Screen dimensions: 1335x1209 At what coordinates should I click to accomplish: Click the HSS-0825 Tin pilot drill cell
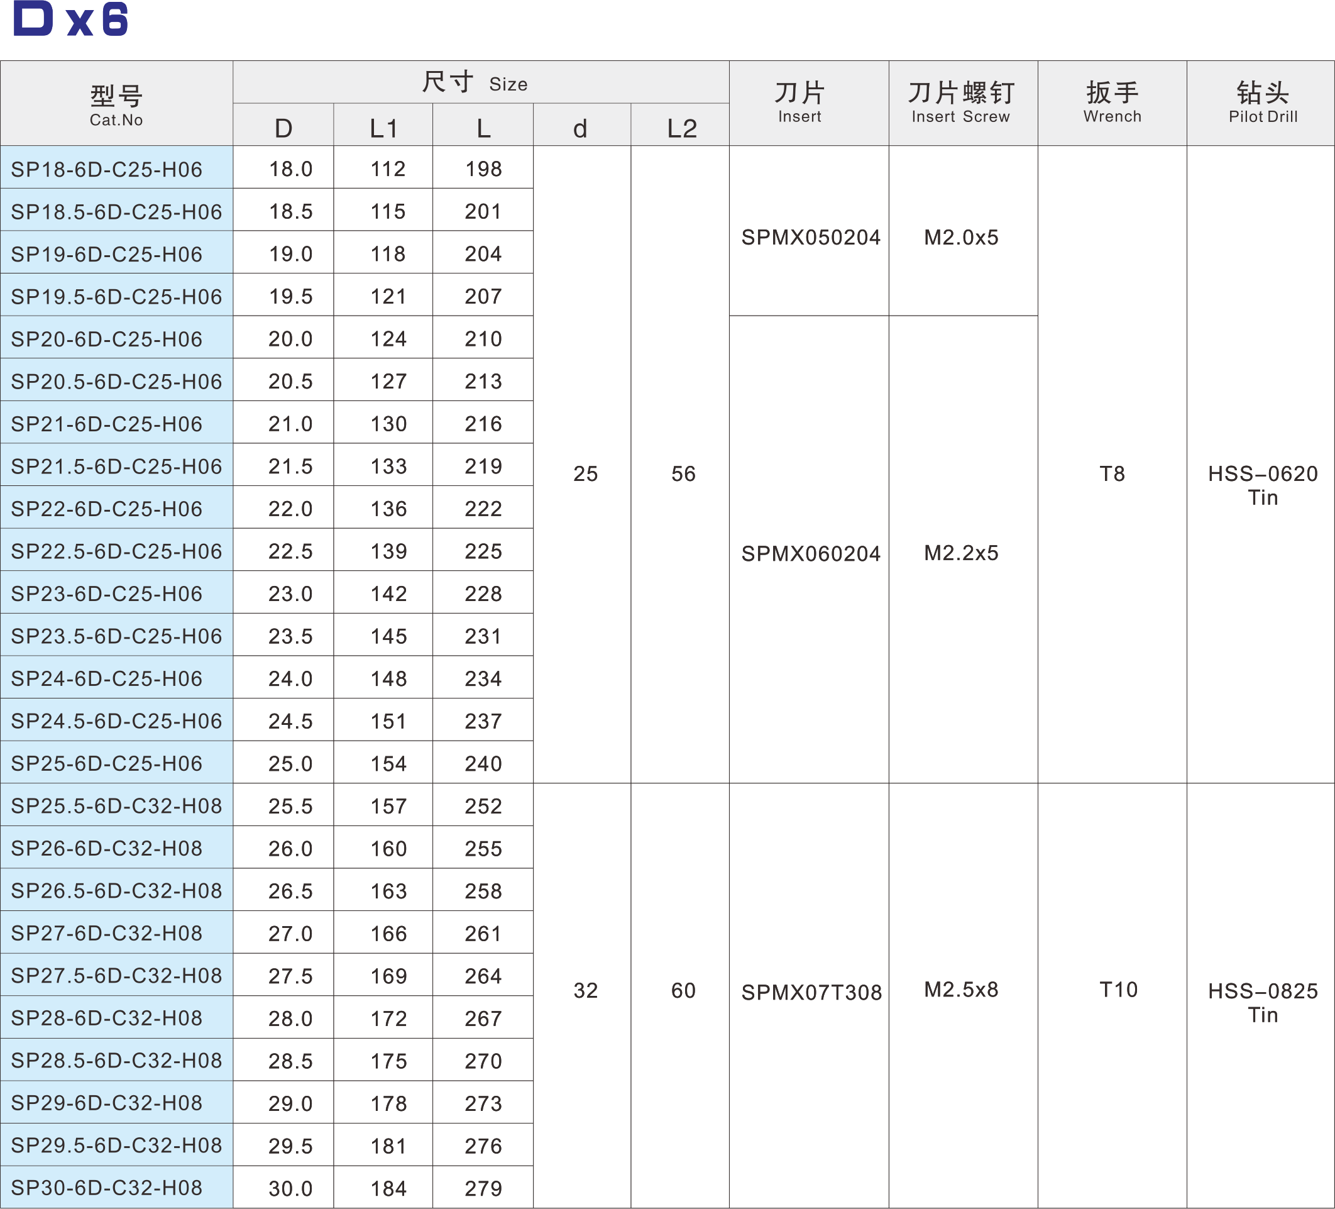pyautogui.click(x=1261, y=996)
